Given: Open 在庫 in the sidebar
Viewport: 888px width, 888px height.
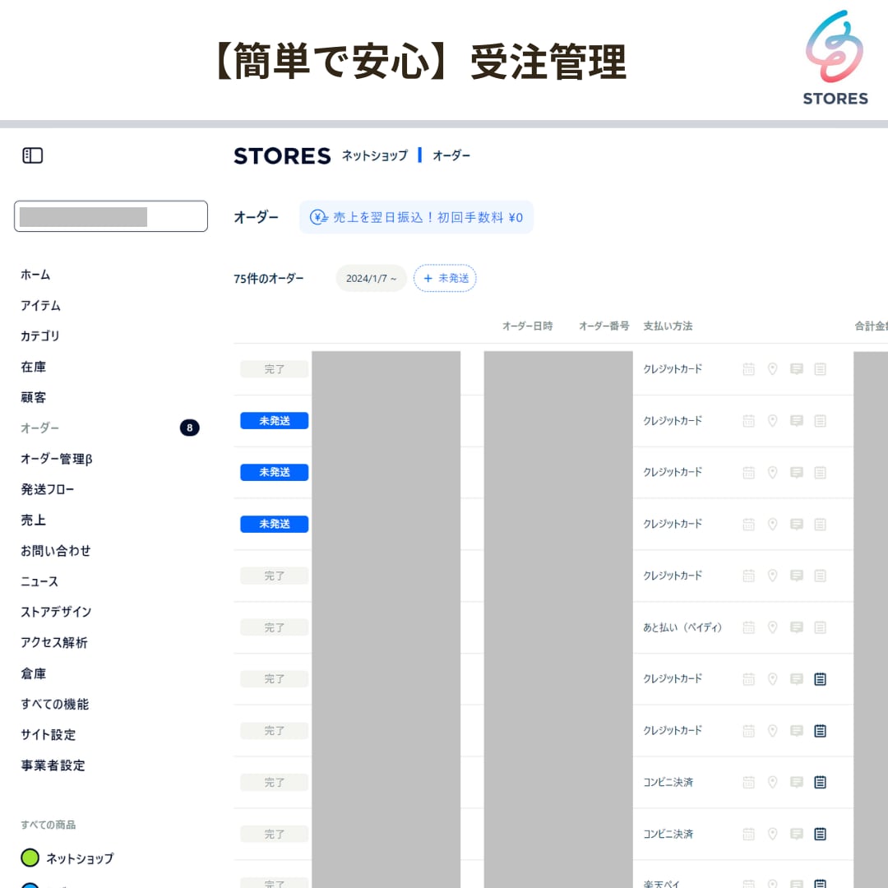Looking at the screenshot, I should pos(34,367).
